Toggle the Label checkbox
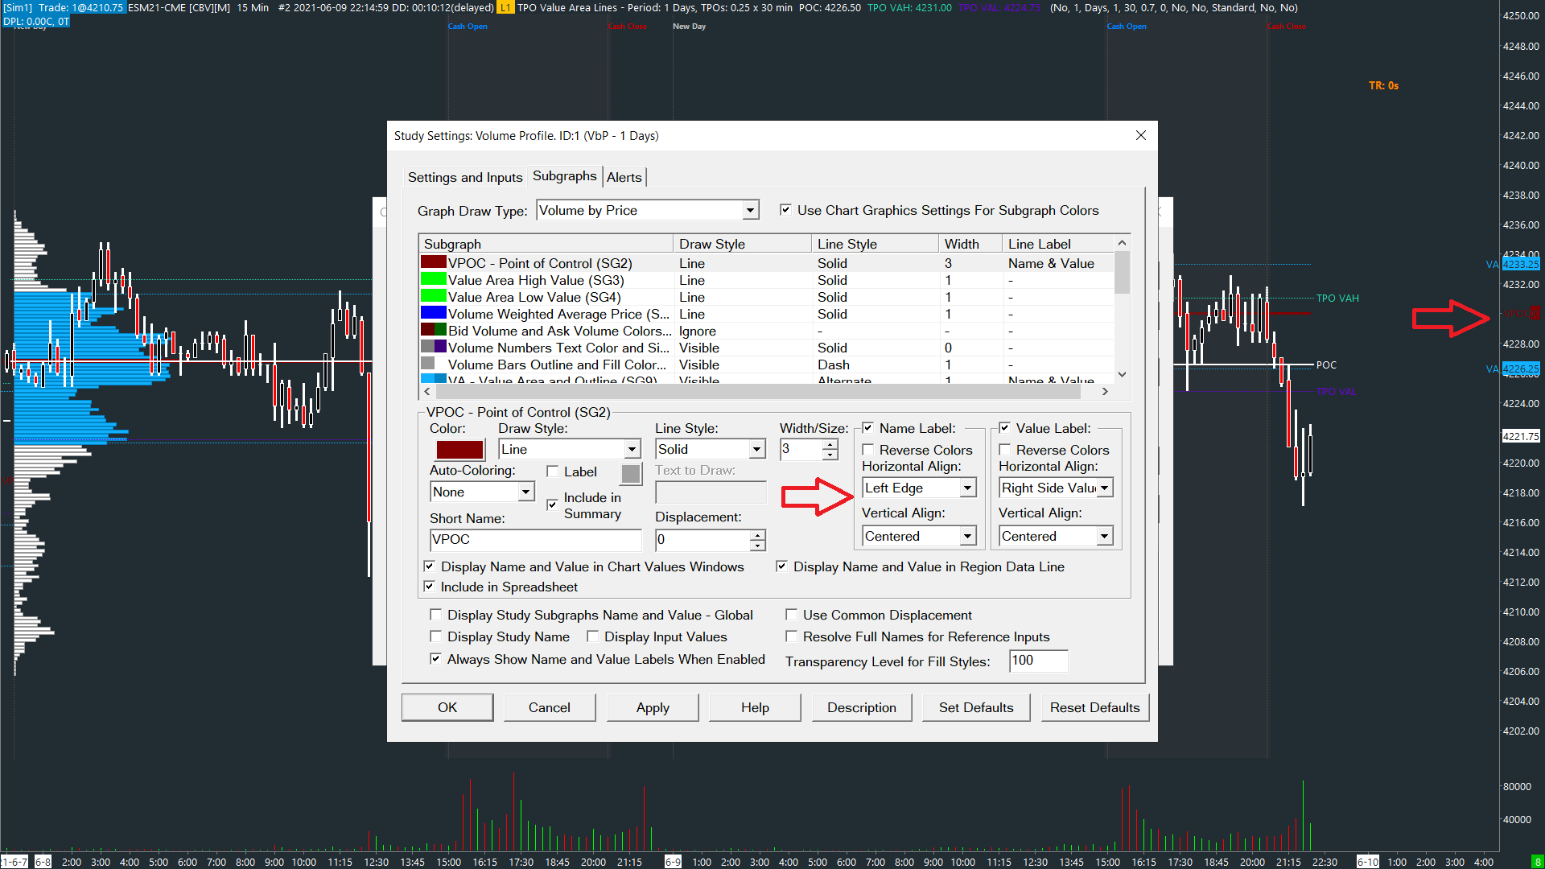Screen dimensions: 1545x869 [x=553, y=472]
